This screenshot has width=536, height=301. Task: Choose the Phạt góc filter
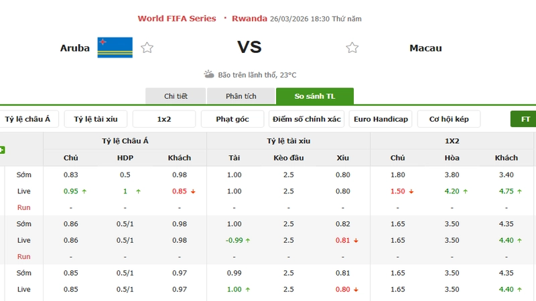[x=232, y=119]
